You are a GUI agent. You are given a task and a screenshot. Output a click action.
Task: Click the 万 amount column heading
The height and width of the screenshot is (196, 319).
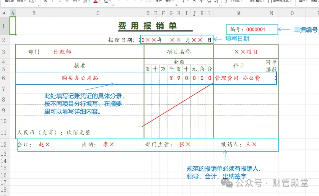click(163, 69)
